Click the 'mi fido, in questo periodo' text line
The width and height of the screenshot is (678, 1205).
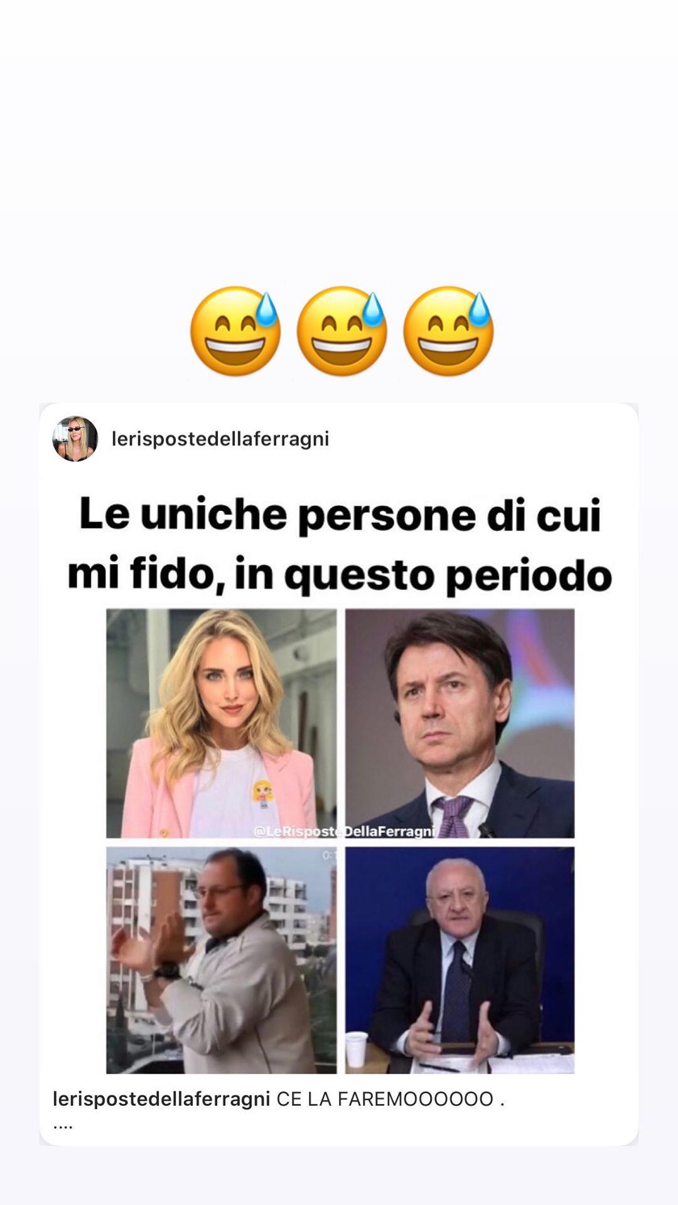340,574
